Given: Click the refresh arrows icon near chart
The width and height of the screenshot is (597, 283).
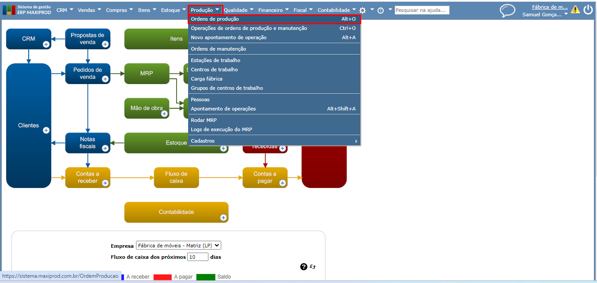Looking at the screenshot, I should pyautogui.click(x=313, y=267).
